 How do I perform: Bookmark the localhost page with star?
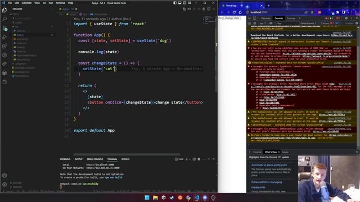point(312,12)
